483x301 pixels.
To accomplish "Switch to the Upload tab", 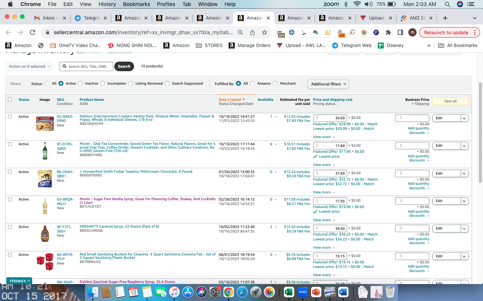I will click(x=375, y=18).
